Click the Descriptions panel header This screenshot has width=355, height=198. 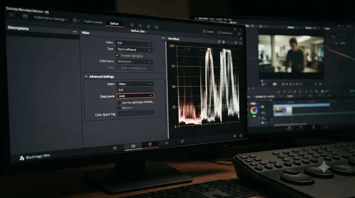18,28
